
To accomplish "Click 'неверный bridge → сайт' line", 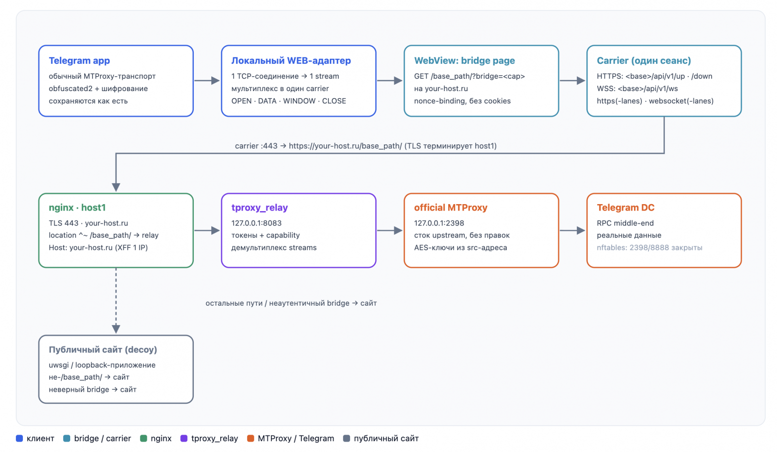I will pyautogui.click(x=93, y=390).
